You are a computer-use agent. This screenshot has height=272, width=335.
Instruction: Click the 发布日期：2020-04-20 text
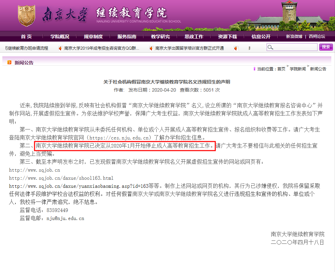[x=152, y=90]
